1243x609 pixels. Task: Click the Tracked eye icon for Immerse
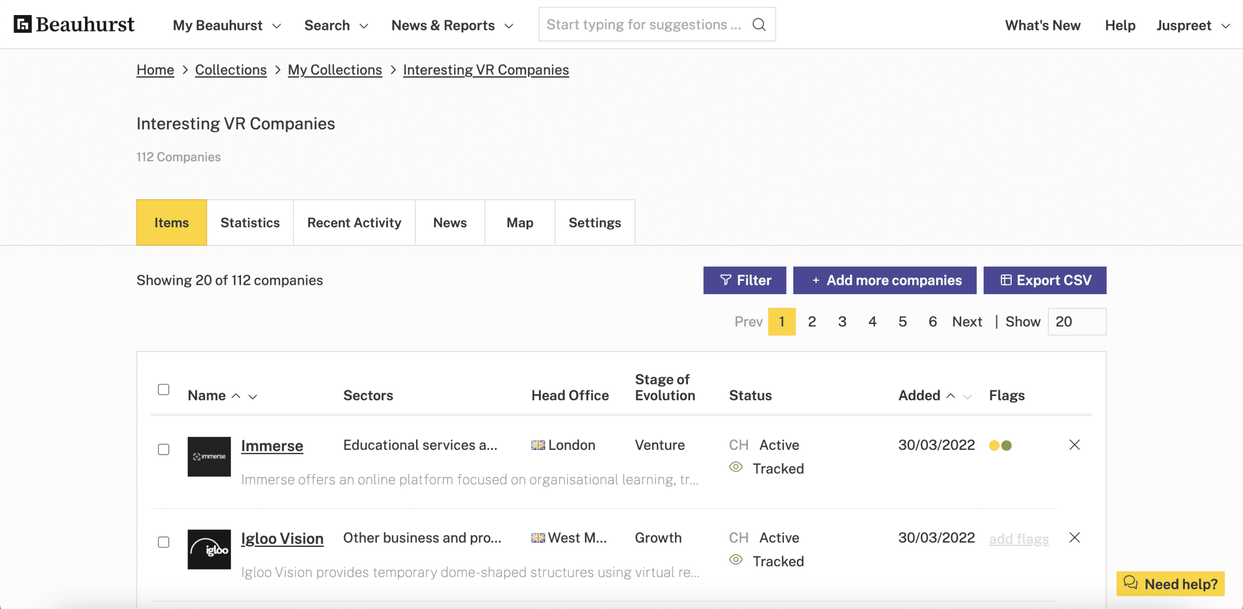pos(736,467)
